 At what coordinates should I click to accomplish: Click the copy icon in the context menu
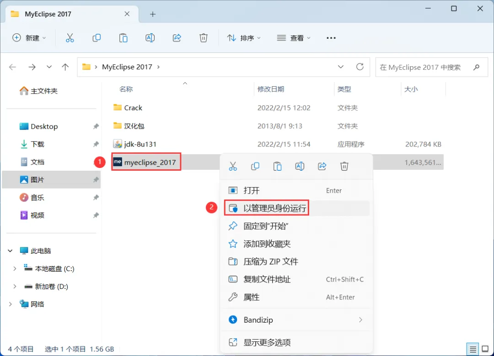point(255,166)
